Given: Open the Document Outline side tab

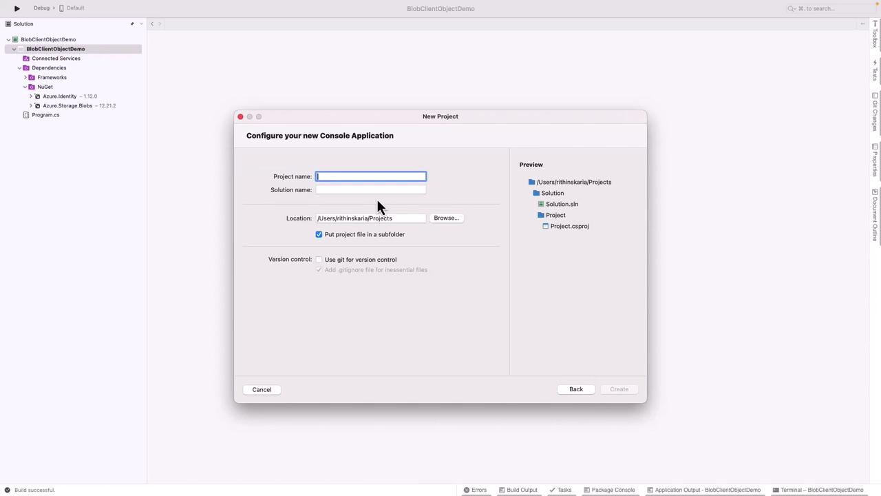Looking at the screenshot, I should click(x=875, y=215).
